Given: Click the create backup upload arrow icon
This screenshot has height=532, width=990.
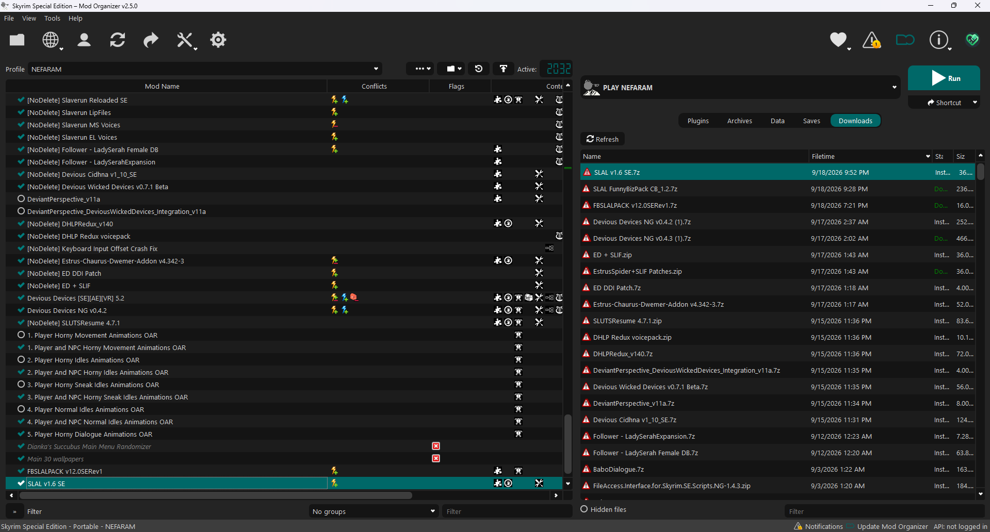Looking at the screenshot, I should pos(504,69).
